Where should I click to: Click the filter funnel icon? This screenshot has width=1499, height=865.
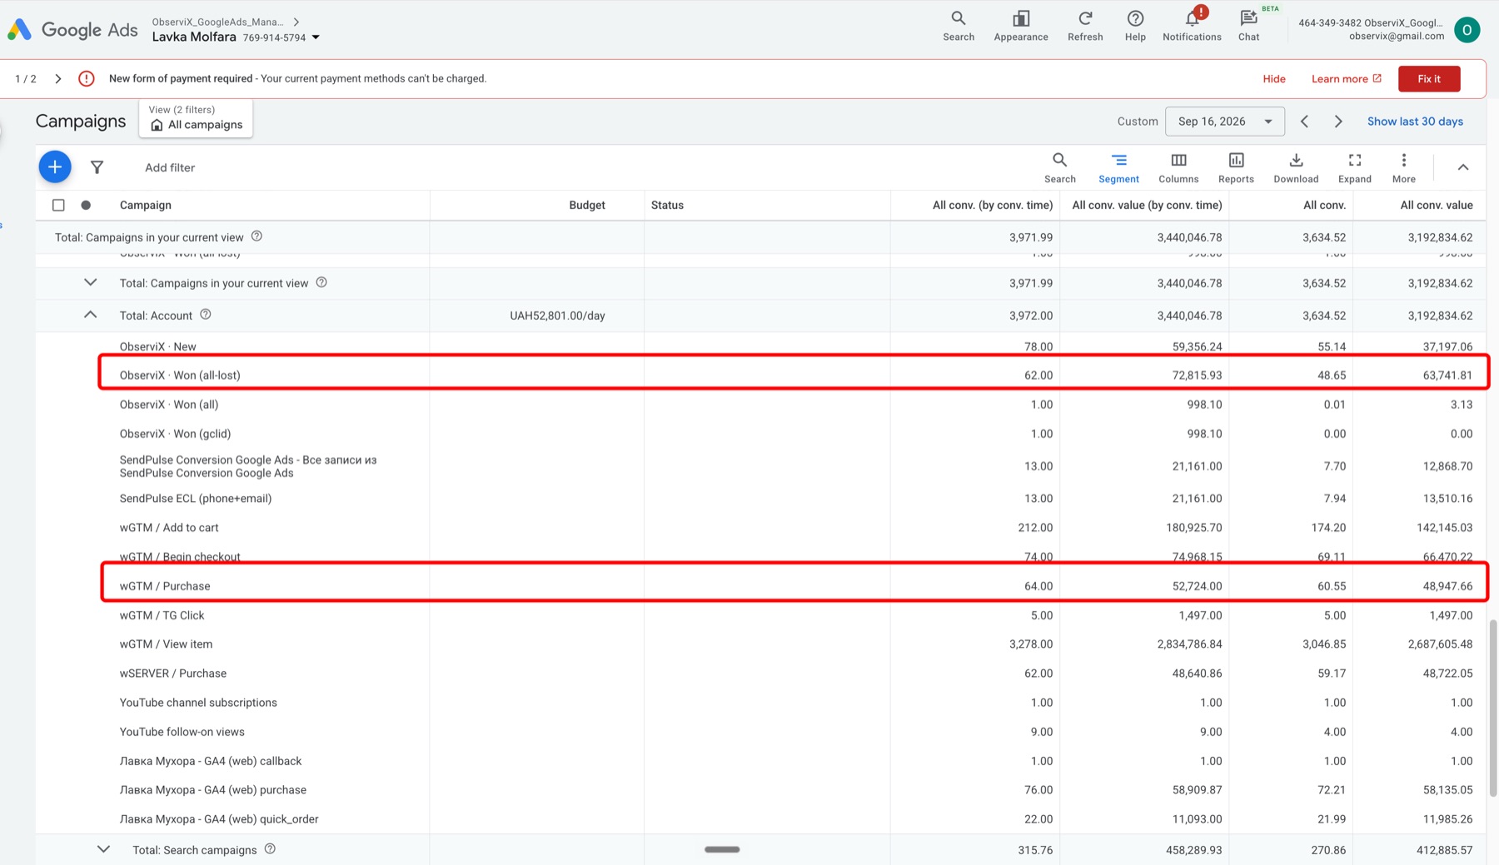(97, 167)
